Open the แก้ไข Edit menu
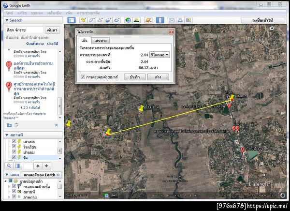Screen dimensions: 290x211 pos(22,13)
